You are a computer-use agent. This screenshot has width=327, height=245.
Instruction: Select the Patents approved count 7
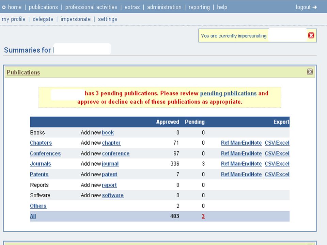[178, 174]
